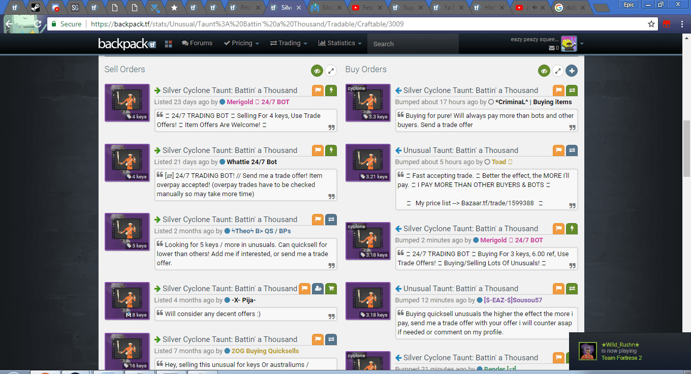Switch to the 'Sug' backpack.tf browser tab
Screen dimensions: 691x374
point(406,8)
